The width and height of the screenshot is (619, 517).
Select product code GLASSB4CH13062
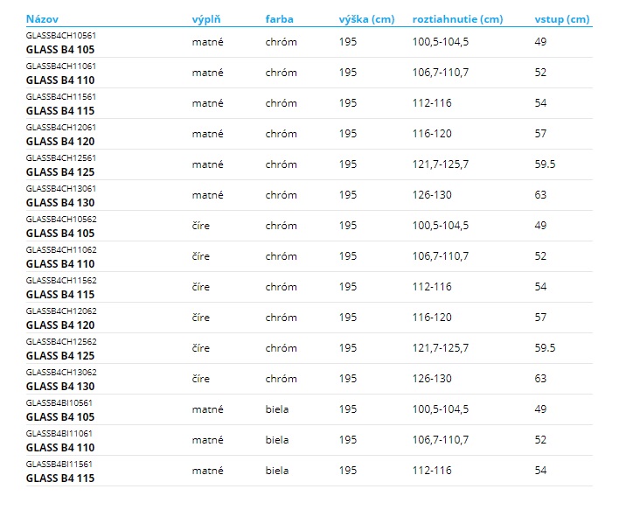point(61,372)
